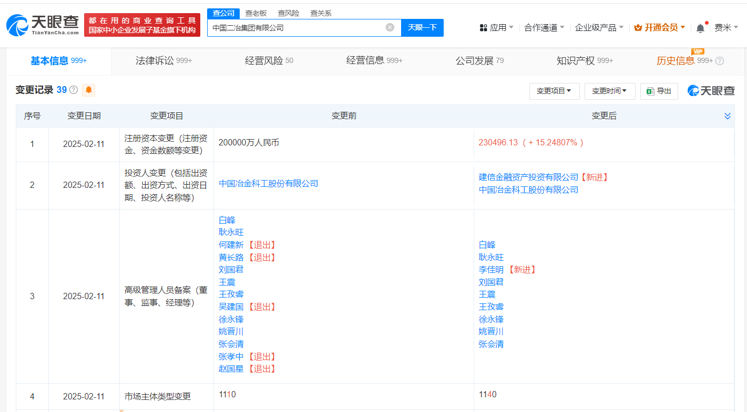This screenshot has width=747, height=412.
Task: Switch to the 基本信息 tab
Action: point(59,61)
